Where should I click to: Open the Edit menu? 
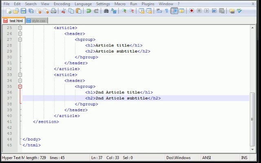click(17, 4)
